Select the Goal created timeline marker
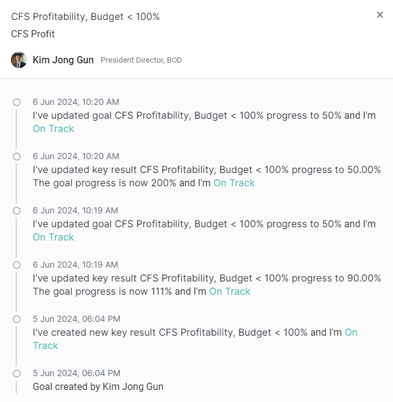 (17, 374)
